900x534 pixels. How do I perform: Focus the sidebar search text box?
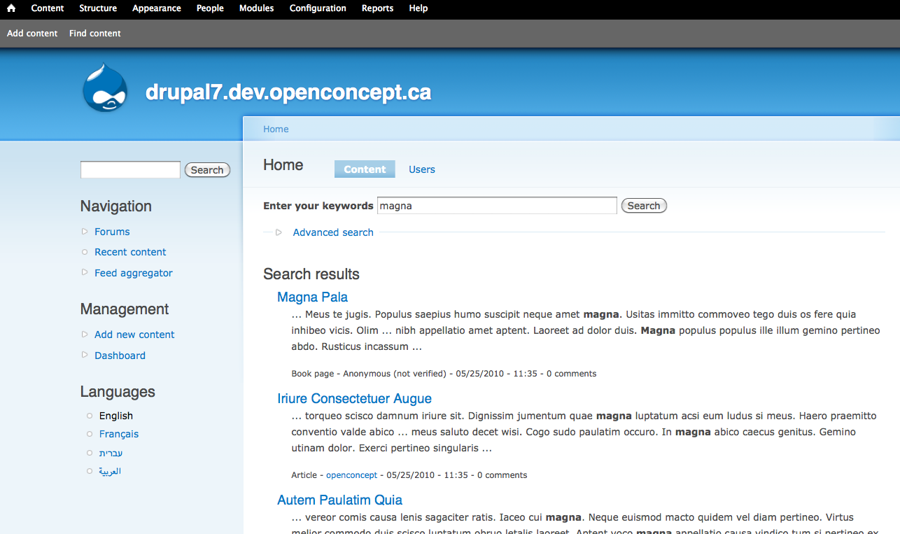[131, 170]
